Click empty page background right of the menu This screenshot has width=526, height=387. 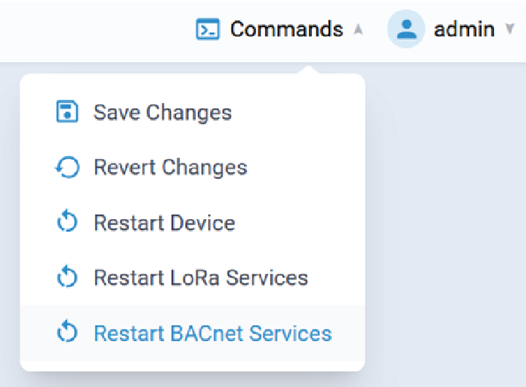click(x=446, y=219)
